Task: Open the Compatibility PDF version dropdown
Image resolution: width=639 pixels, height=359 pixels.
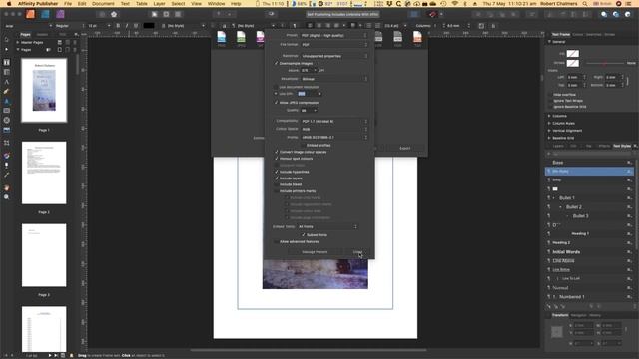Action: [334, 121]
